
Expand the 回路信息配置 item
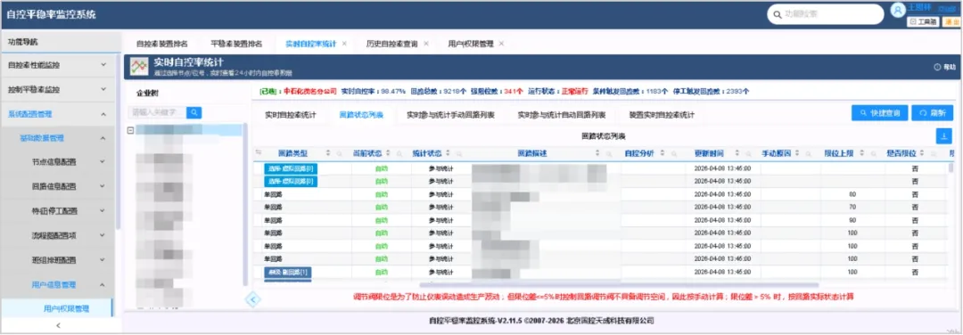103,186
